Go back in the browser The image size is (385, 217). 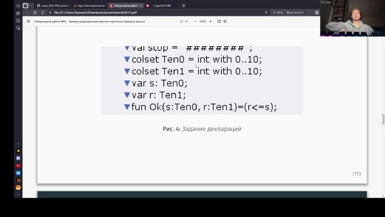pyautogui.click(x=26, y=13)
